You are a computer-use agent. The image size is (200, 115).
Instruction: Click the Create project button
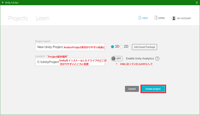point(153,89)
